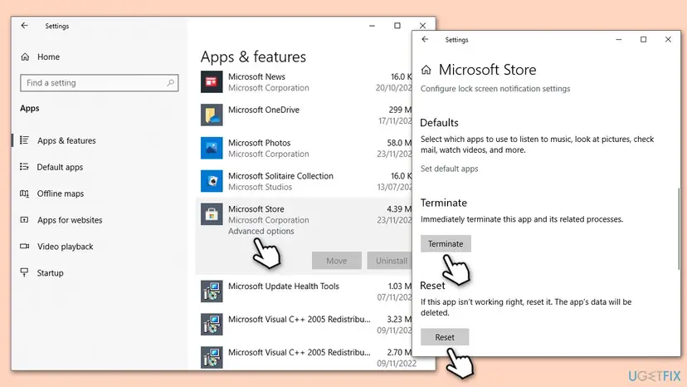Click the 3.23 MB Visual C++ 2005 icon
This screenshot has width=687, height=387.
(212, 324)
